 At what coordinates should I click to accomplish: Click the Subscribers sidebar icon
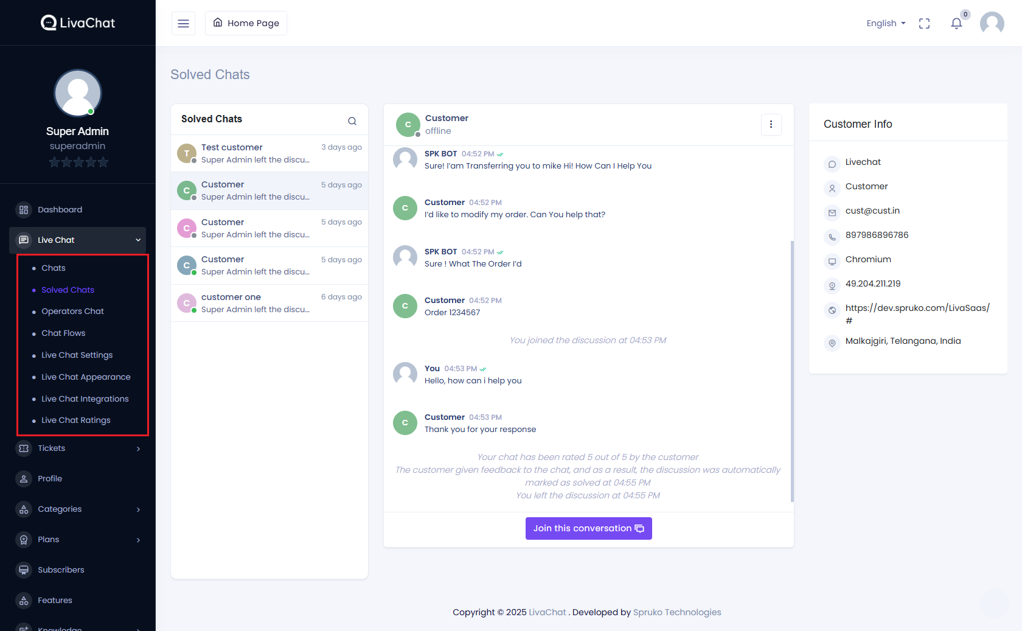tap(24, 570)
